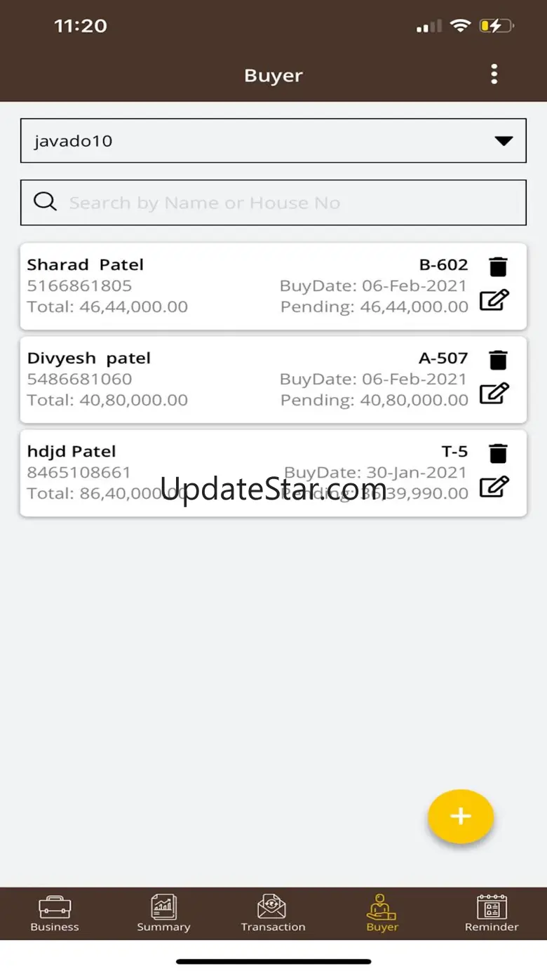Open the three-dot overflow menu
This screenshot has height=973, width=547.
click(x=494, y=74)
